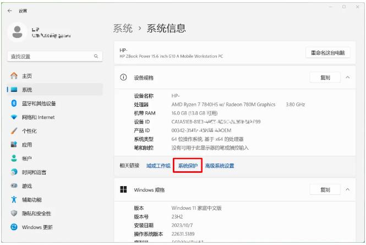Image resolution: width=366 pixels, height=245 pixels.
Task: Click the Windows logo icon
Action: 123,189
